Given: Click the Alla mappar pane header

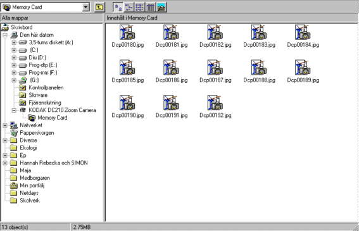Looking at the screenshot, I should click(52, 18).
